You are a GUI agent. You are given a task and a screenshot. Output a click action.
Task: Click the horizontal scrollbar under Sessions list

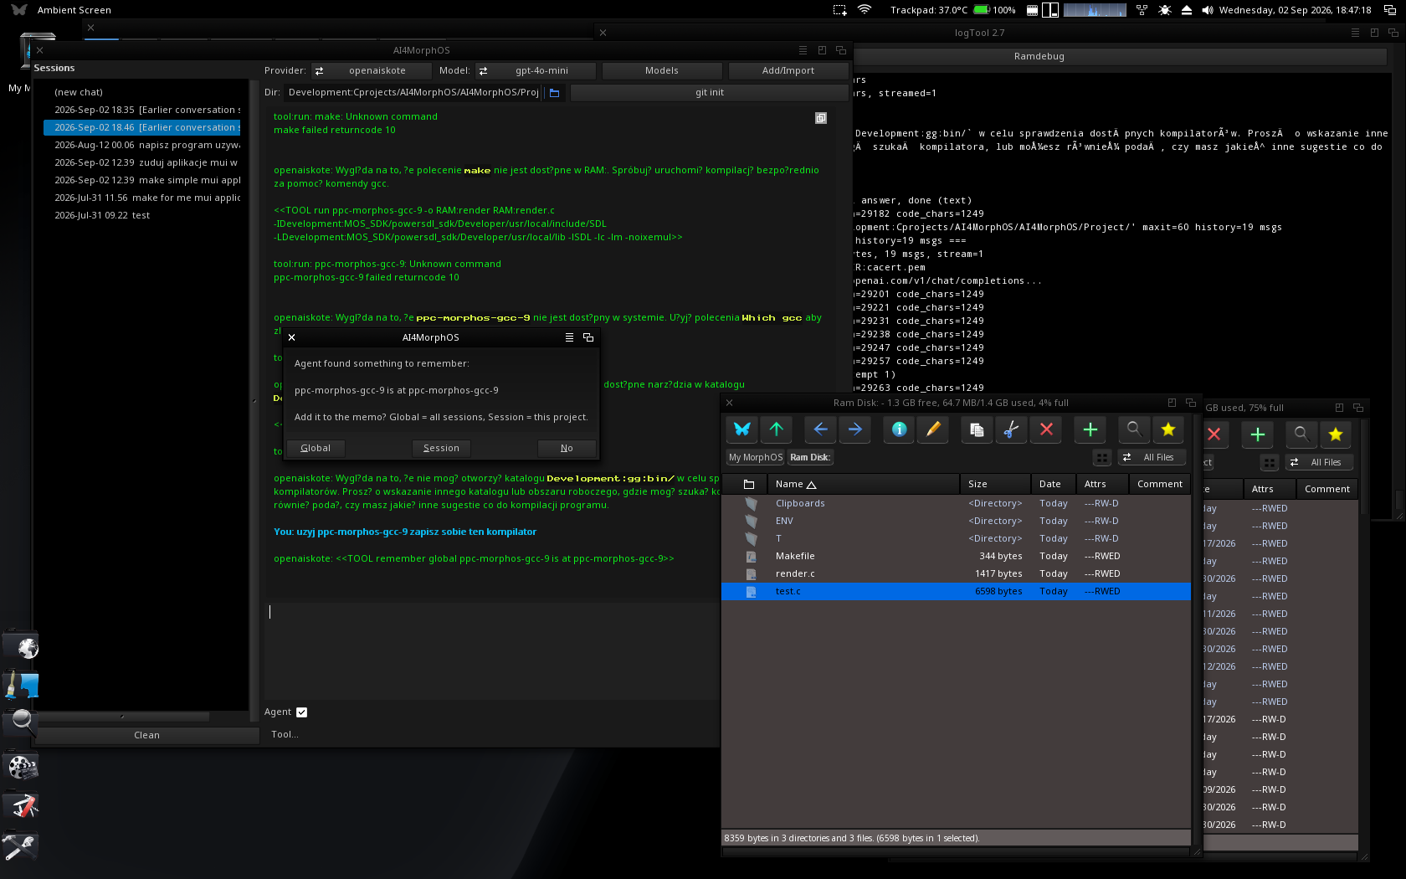tap(122, 717)
